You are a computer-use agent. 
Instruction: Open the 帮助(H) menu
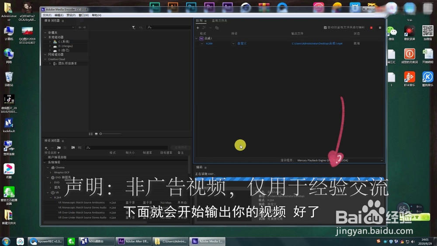[x=97, y=15]
